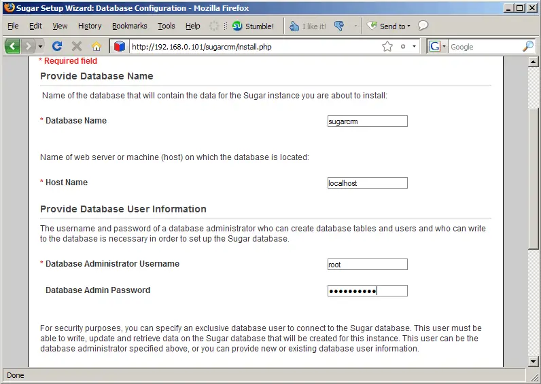Viewport: 541px width, 384px height.
Task: Open the Tools menu
Action: [x=167, y=26]
